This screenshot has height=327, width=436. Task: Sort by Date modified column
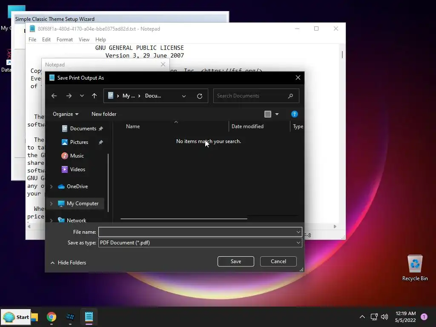(247, 126)
